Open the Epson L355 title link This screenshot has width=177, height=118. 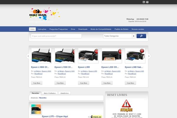click(84, 67)
